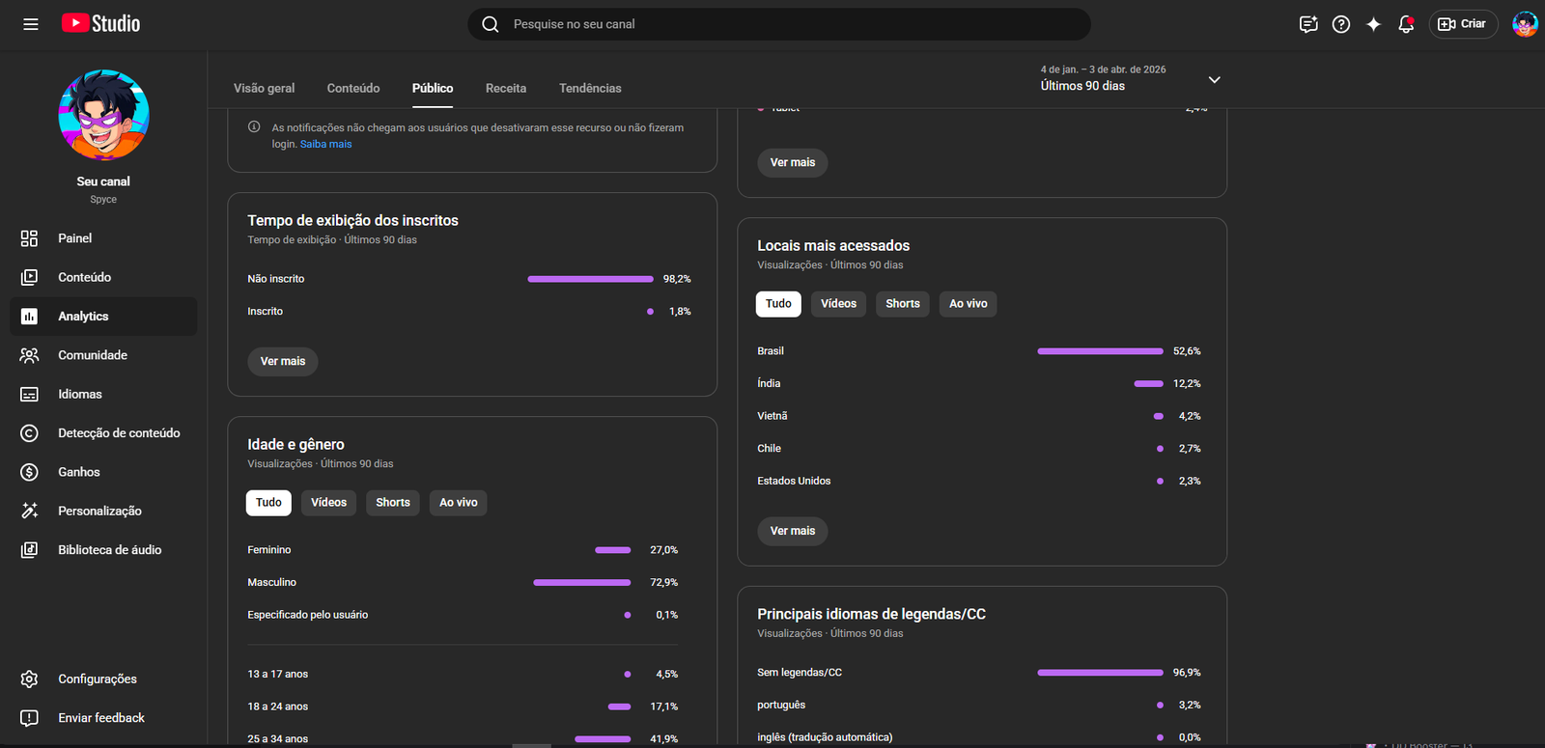1545x748 pixels.
Task: Select Vídeos filter in Idade e gênero
Action: click(328, 503)
